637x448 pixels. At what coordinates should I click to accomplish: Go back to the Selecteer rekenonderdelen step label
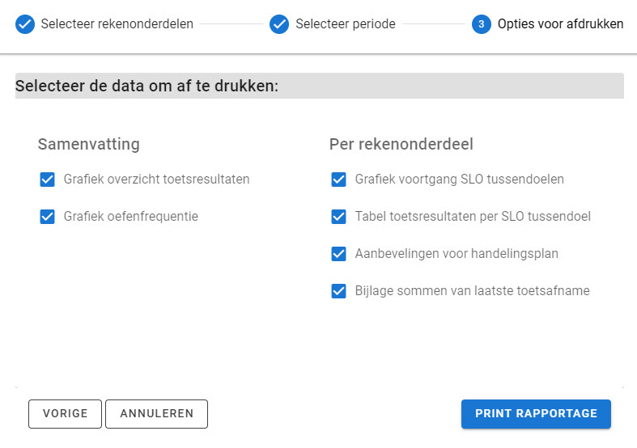pos(117,24)
